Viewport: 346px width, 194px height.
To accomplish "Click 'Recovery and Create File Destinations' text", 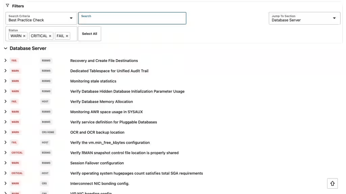I will click(104, 61).
